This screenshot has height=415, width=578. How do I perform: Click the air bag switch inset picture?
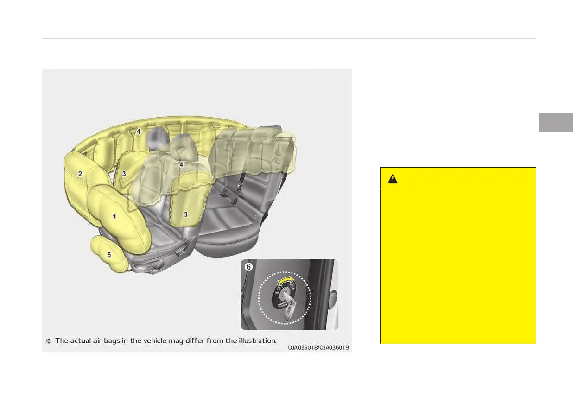pyautogui.click(x=290, y=295)
